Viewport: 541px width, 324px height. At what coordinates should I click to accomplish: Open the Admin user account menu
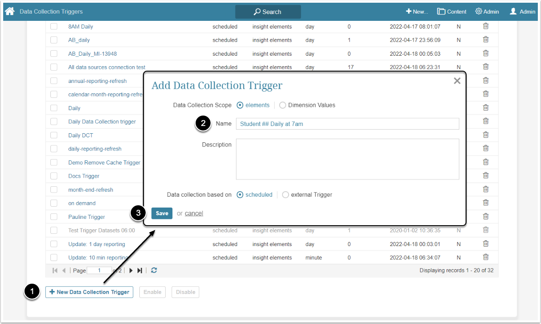point(522,12)
